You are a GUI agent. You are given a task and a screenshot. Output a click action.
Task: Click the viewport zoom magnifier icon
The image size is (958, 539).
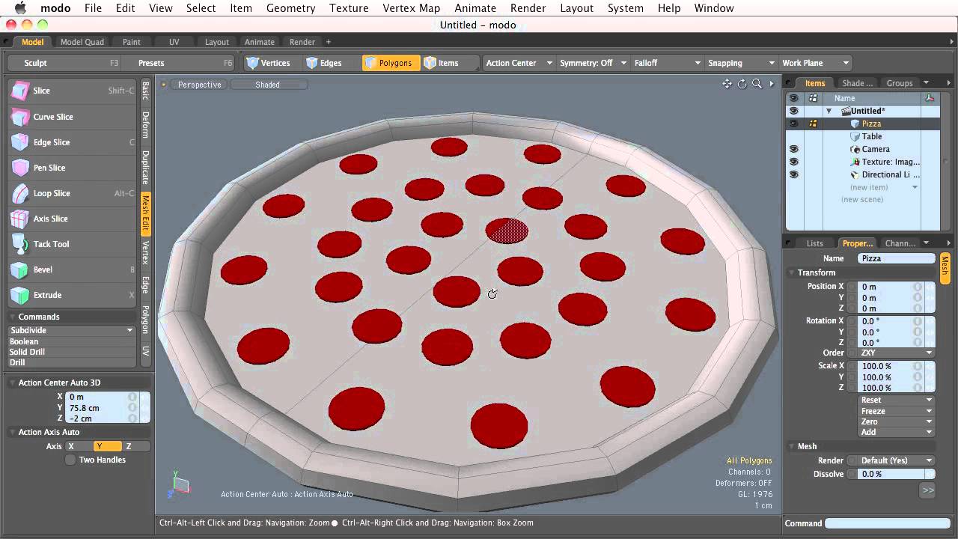757,84
